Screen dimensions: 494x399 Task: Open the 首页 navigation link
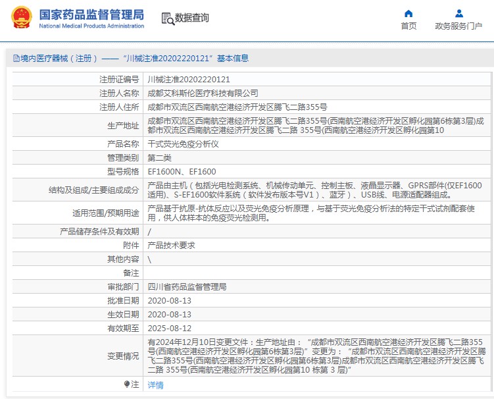click(x=408, y=26)
